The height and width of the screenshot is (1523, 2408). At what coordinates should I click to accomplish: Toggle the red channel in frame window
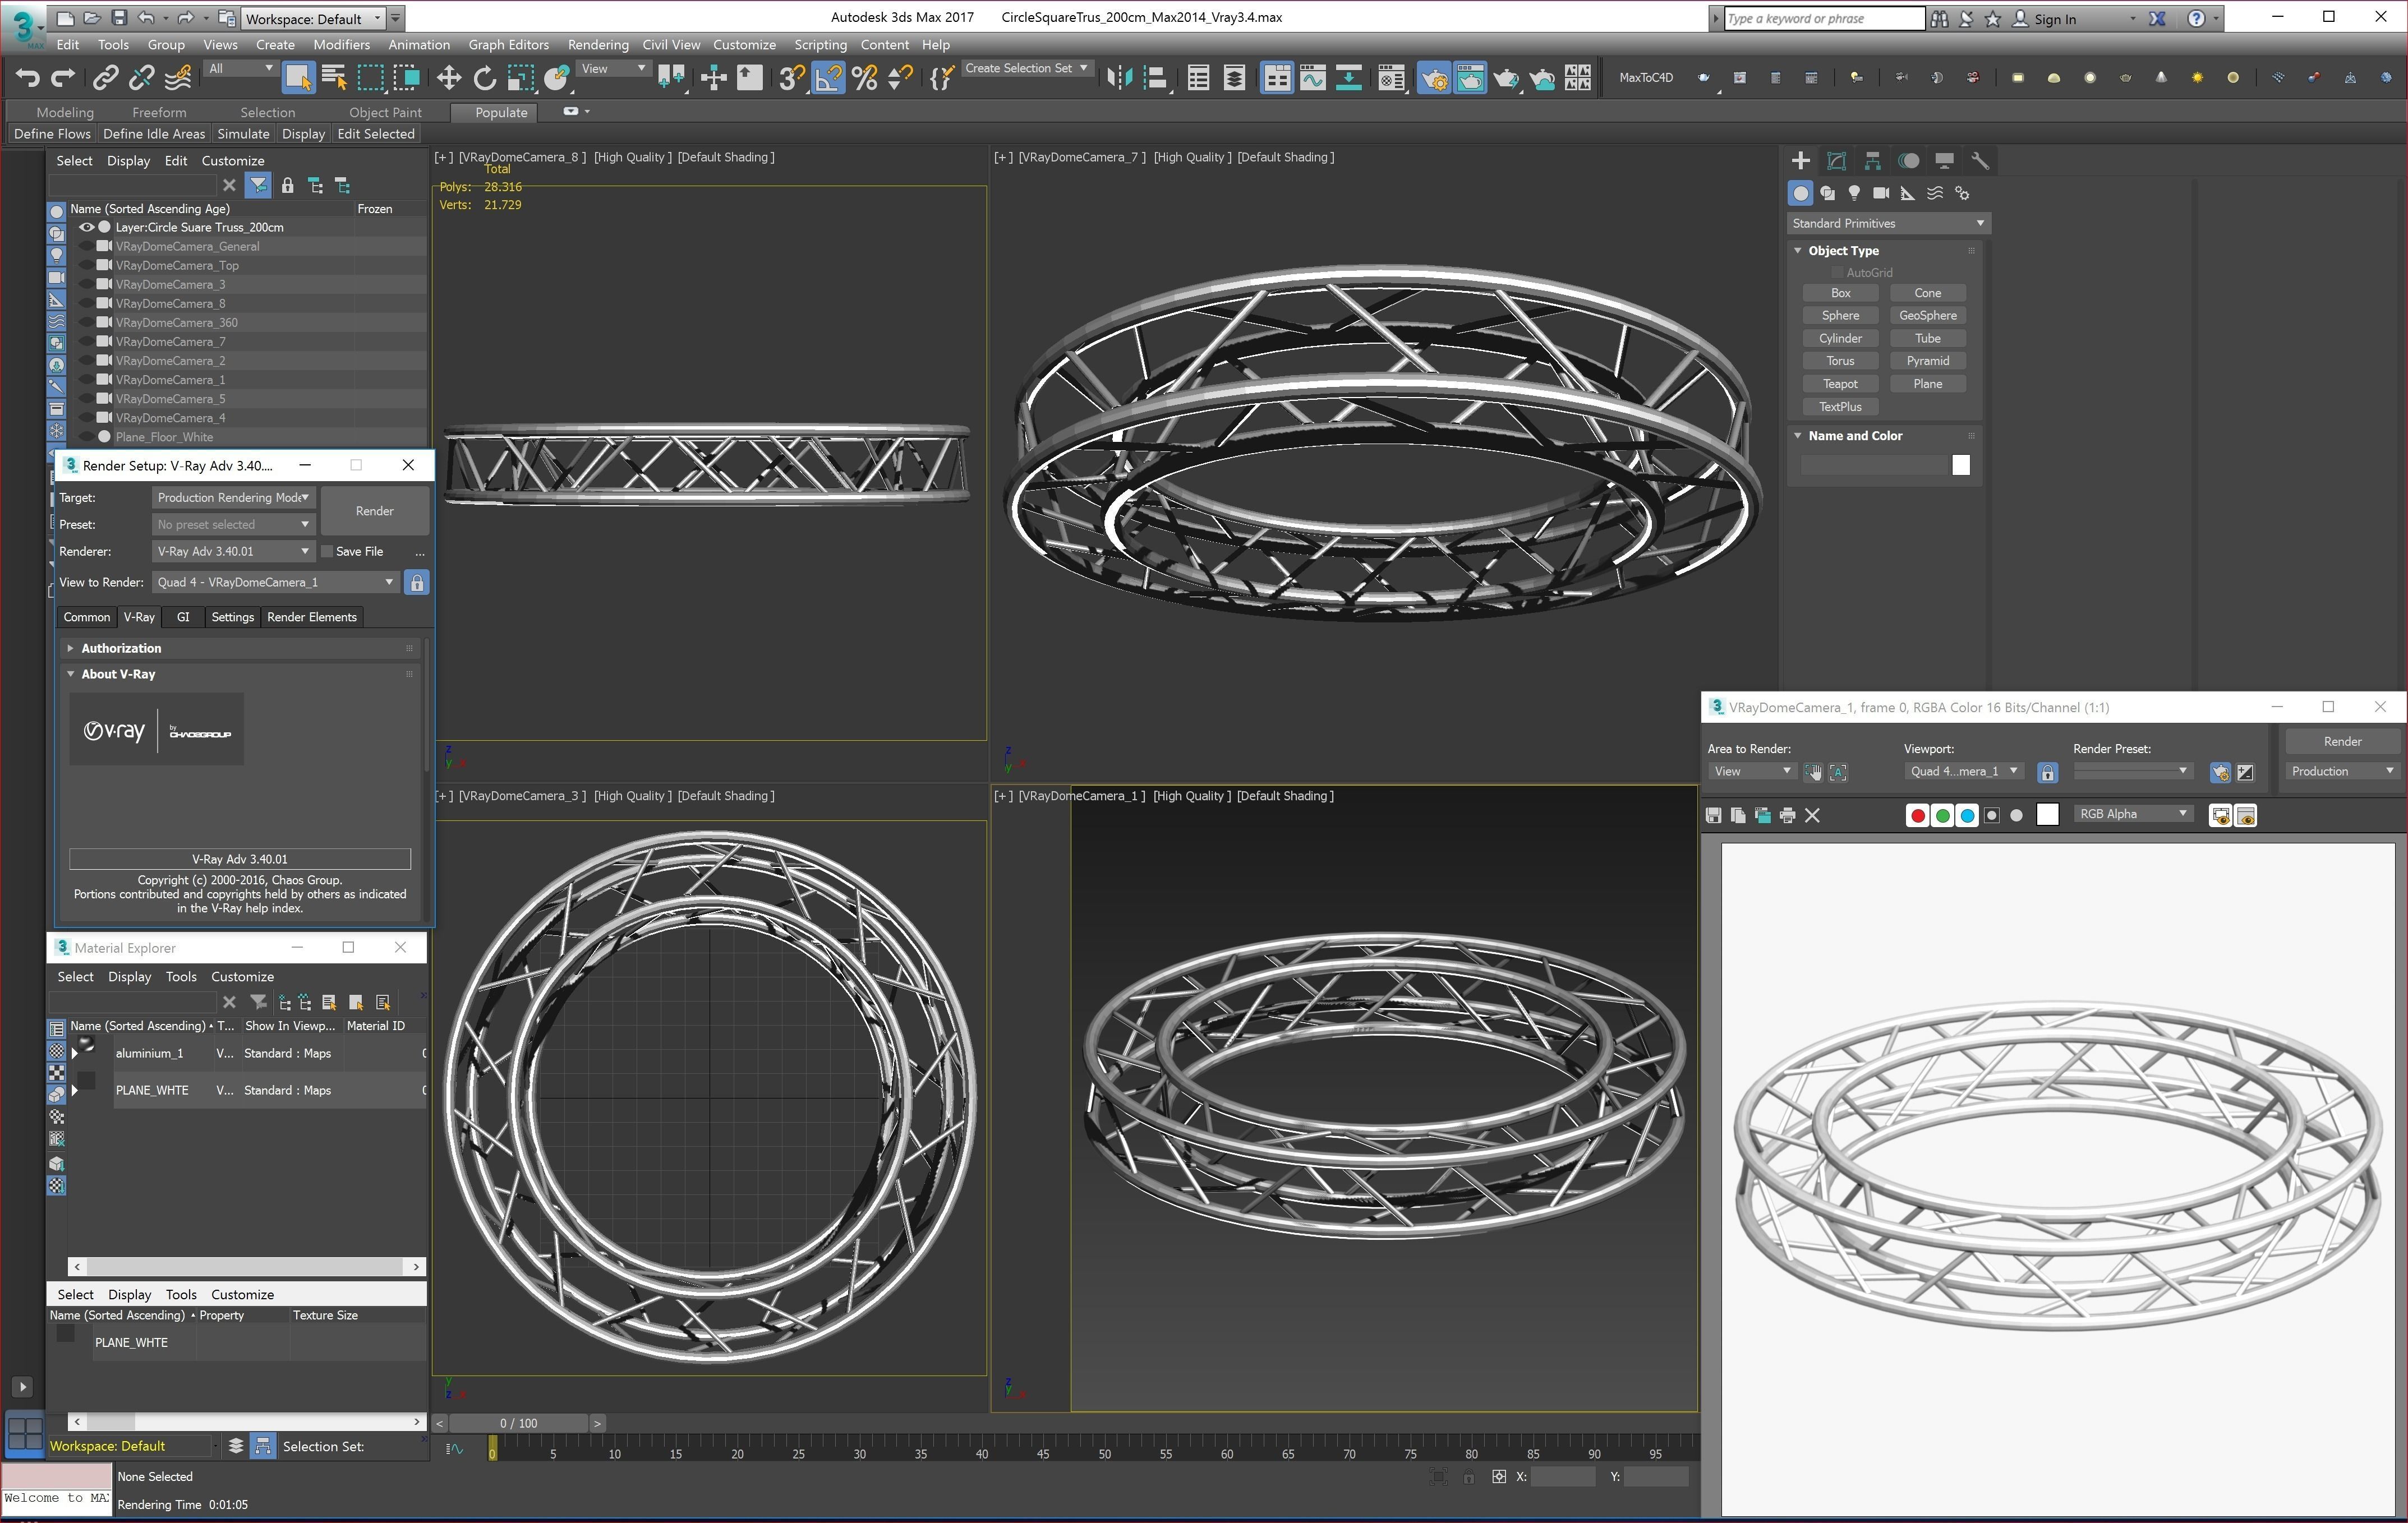click(1917, 816)
